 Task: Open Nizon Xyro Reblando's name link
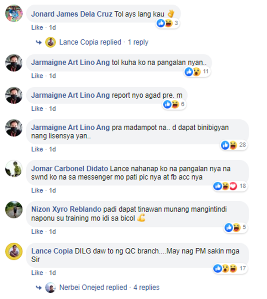[66, 209]
